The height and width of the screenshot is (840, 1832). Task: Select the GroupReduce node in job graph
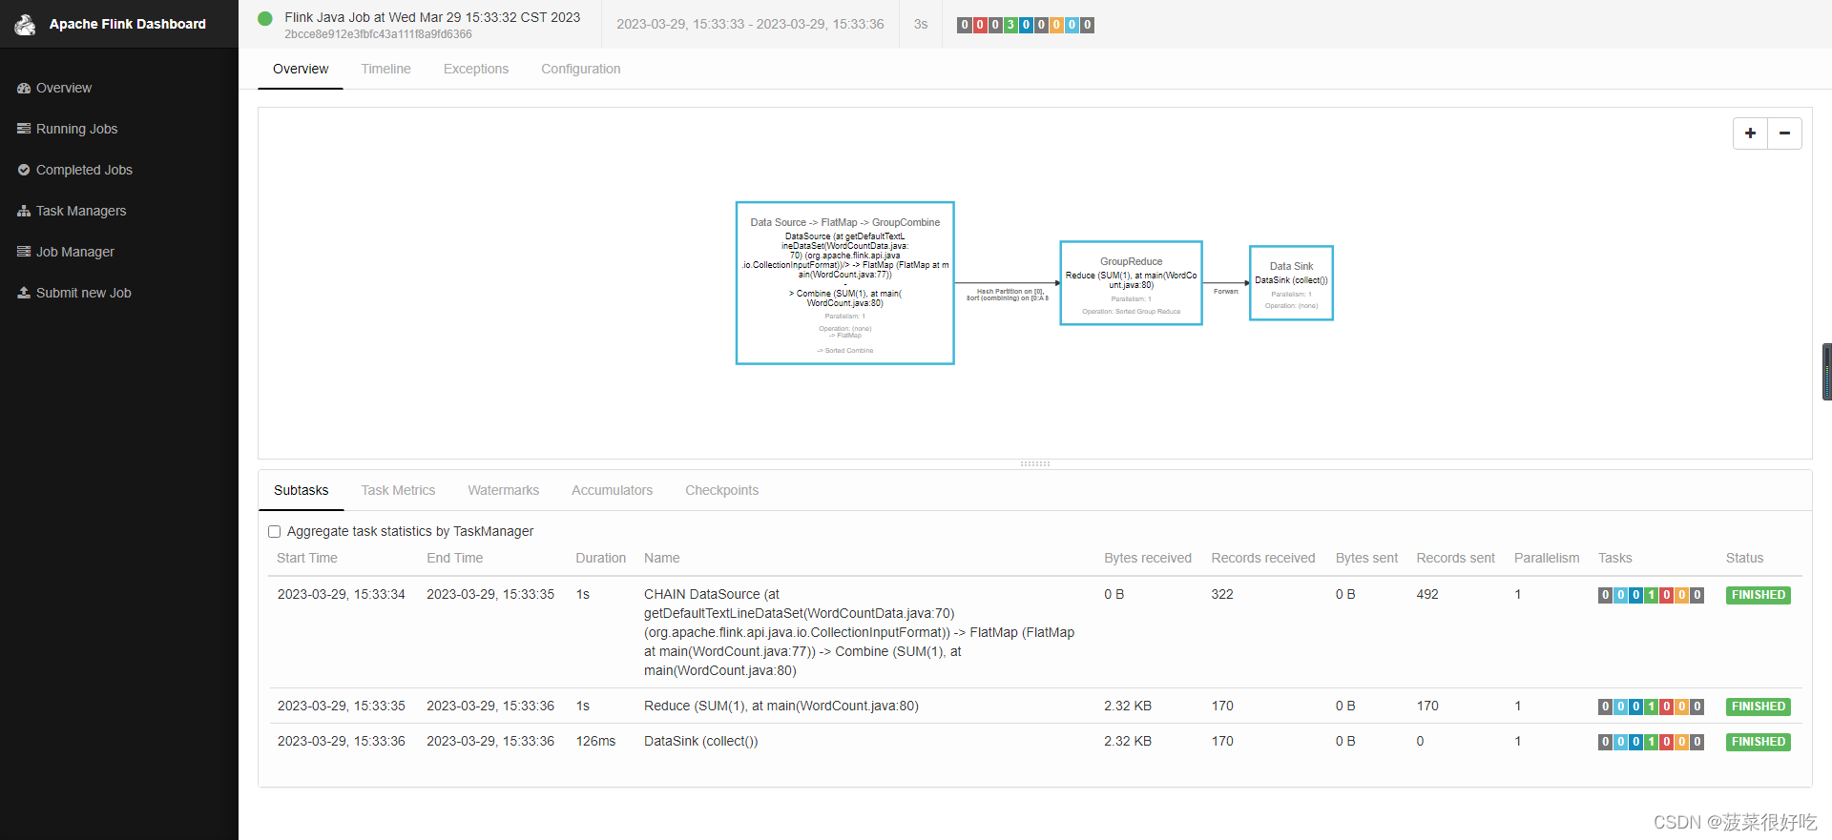[x=1132, y=283]
